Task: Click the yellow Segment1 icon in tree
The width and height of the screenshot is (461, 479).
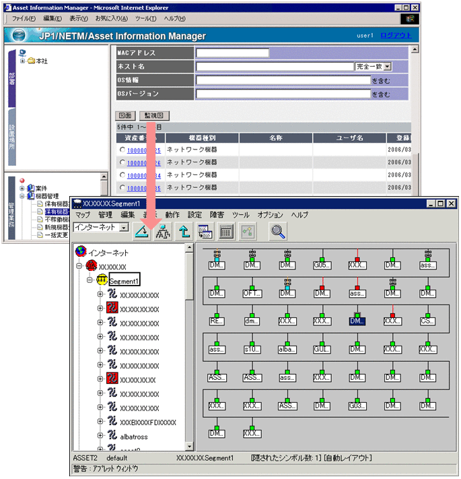Action: (102, 279)
